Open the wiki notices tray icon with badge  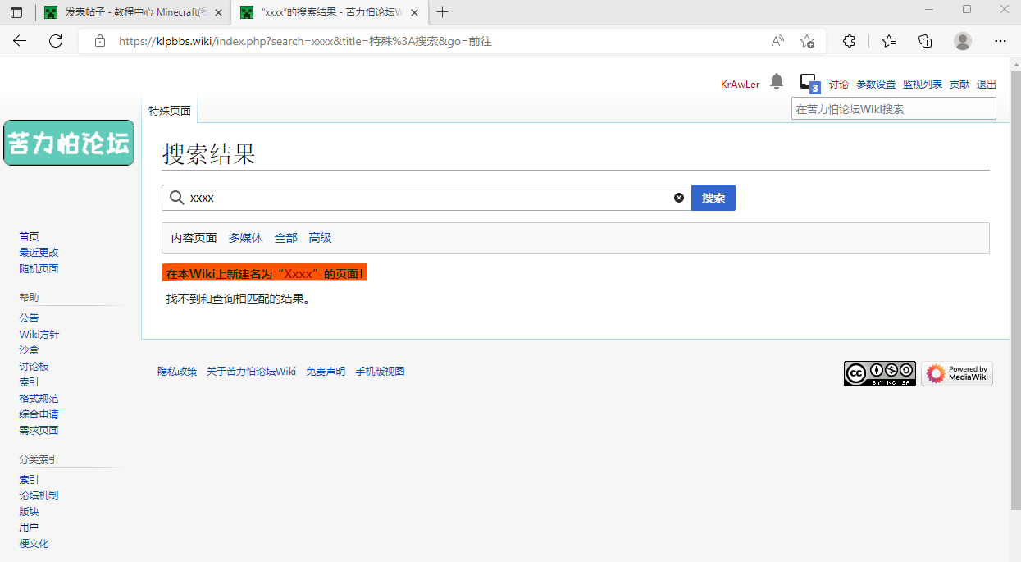[x=809, y=84]
